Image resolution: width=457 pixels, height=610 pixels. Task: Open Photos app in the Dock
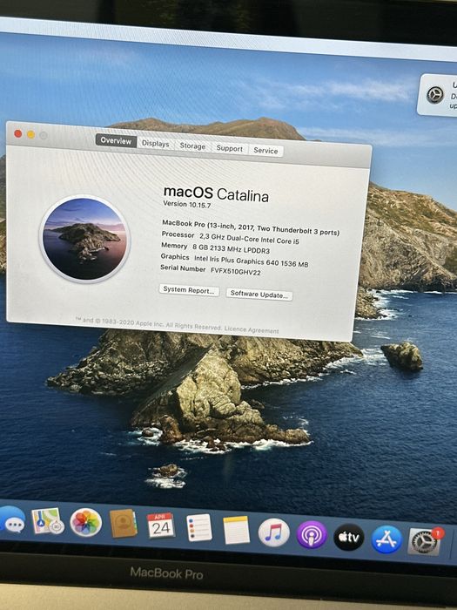click(x=86, y=523)
